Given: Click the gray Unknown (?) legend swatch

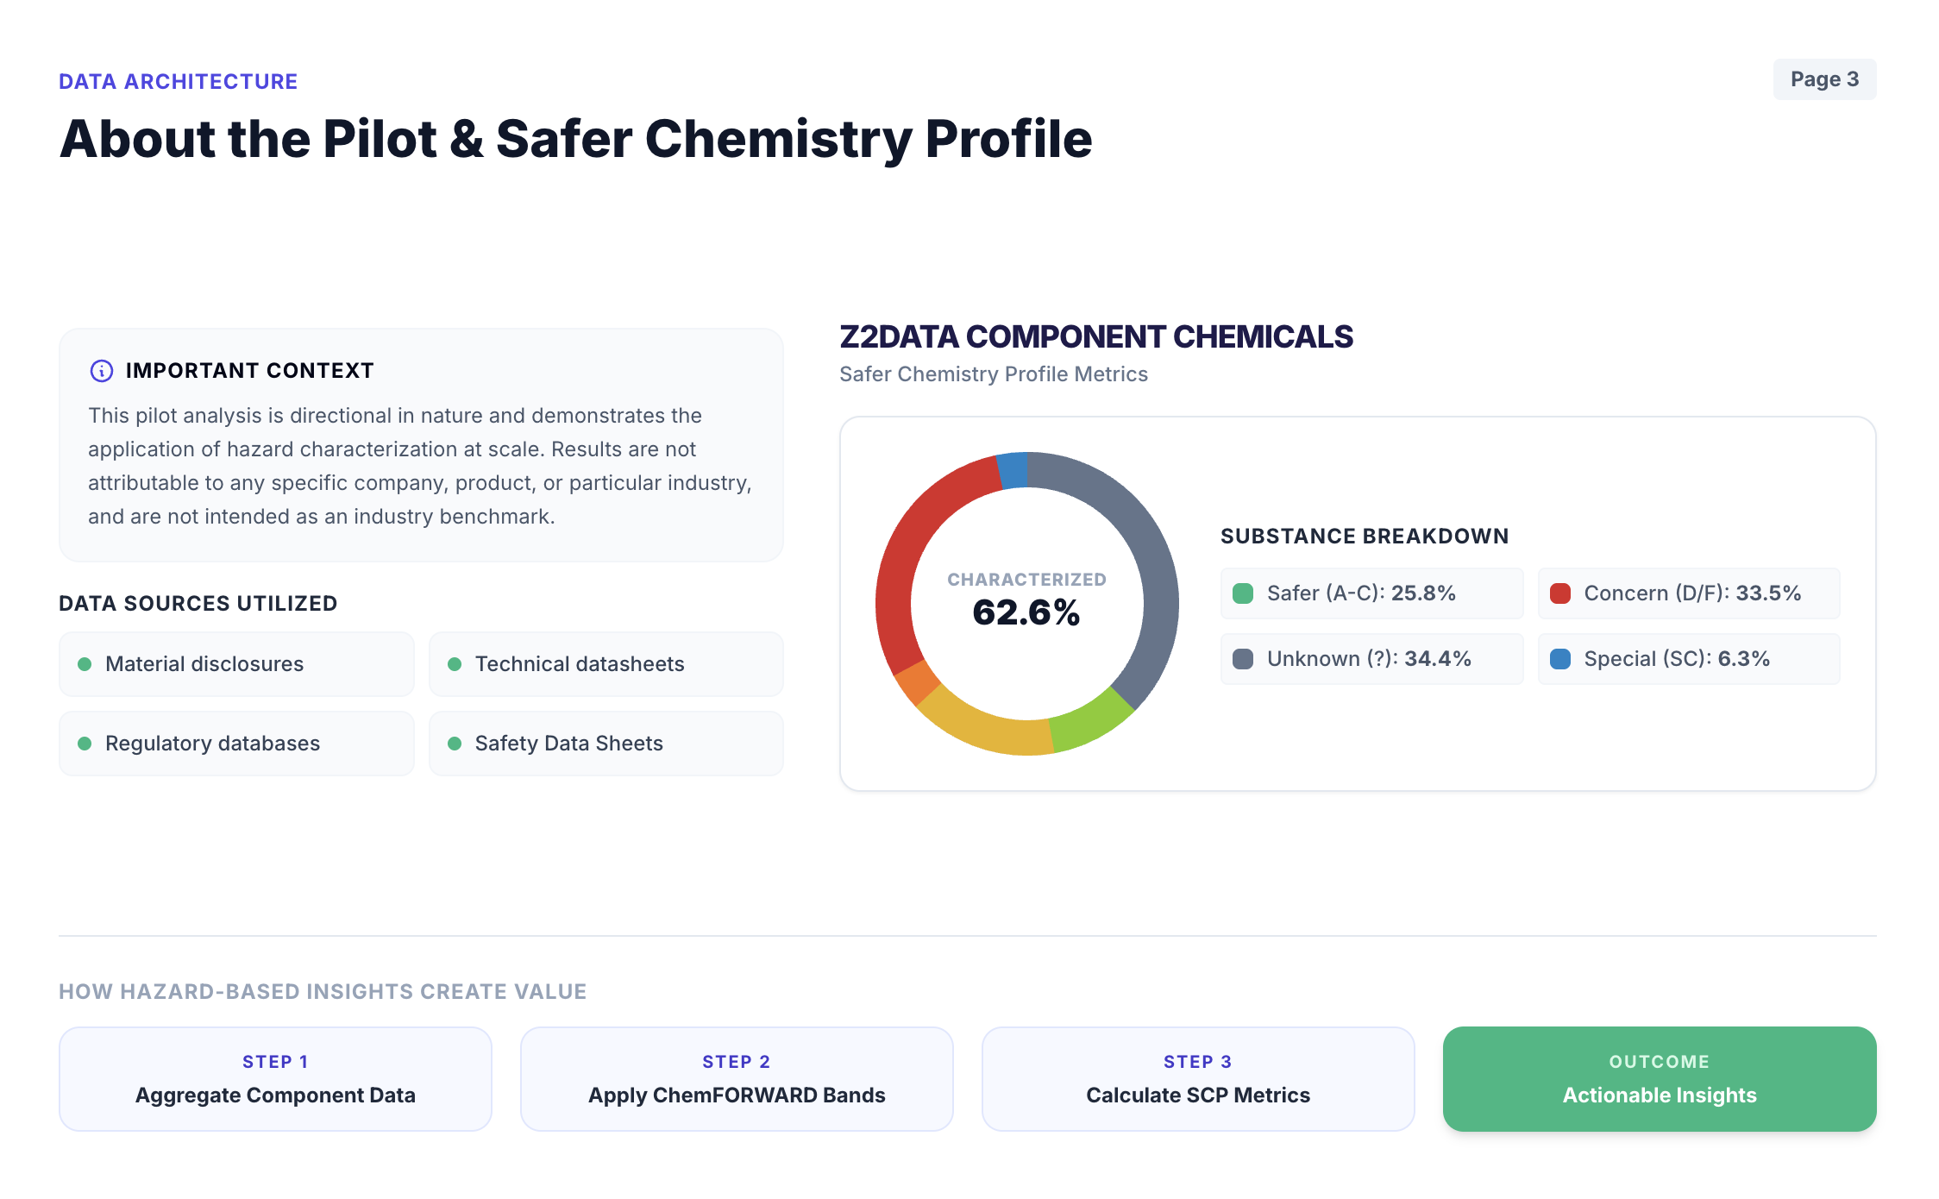Looking at the screenshot, I should point(1243,659).
